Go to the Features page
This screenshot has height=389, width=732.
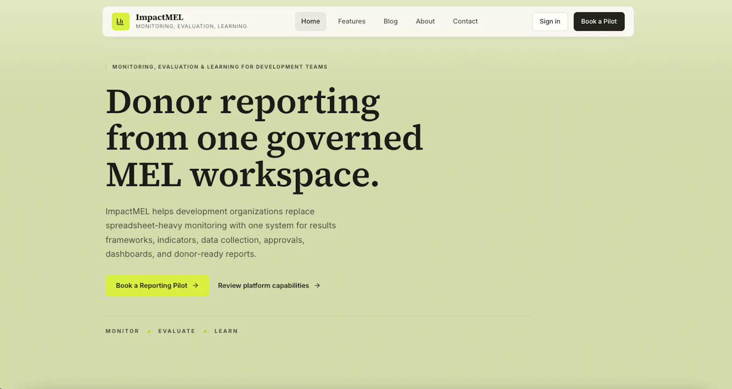(x=352, y=21)
